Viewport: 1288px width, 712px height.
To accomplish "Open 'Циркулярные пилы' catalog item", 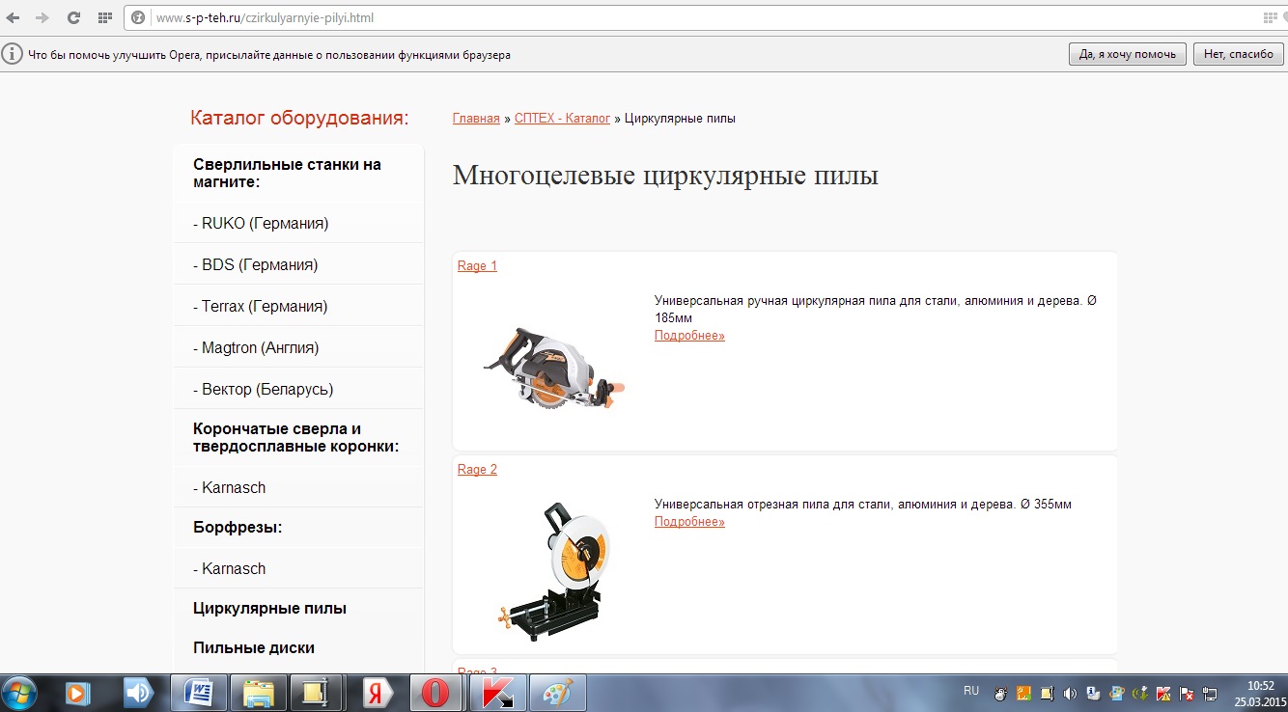I will pyautogui.click(x=269, y=609).
